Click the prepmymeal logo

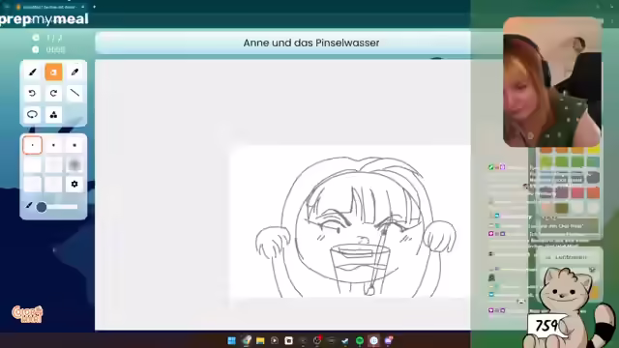pos(44,19)
